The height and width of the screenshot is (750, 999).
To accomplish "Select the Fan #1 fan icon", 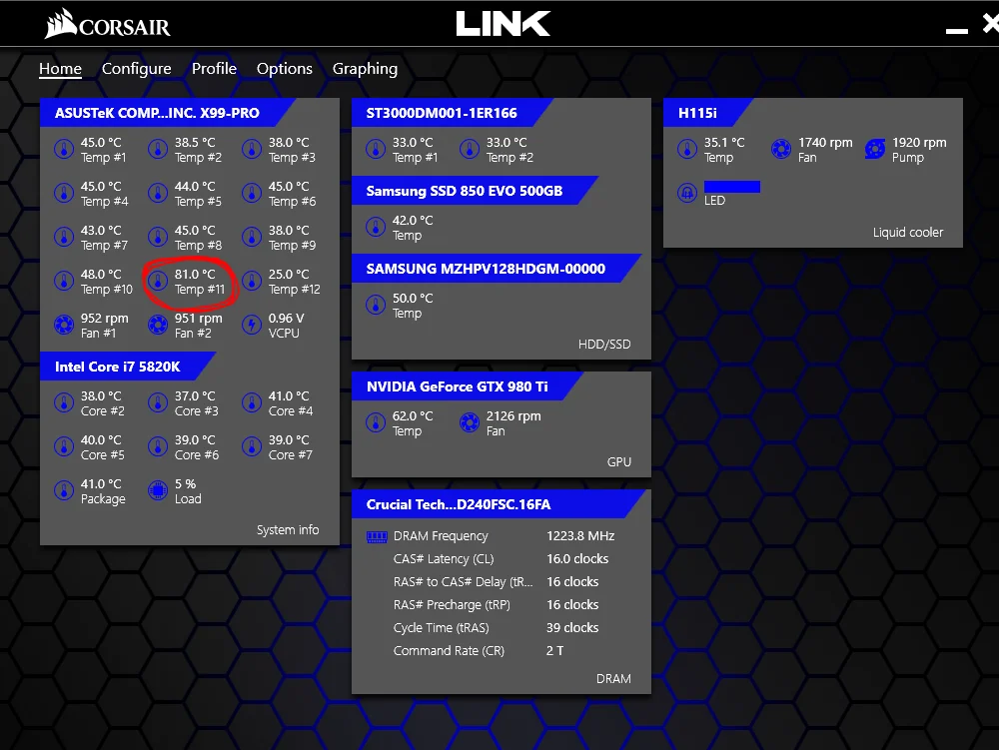I will 64,325.
